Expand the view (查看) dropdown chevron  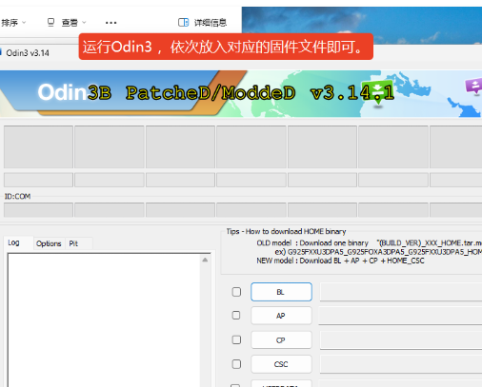click(84, 22)
